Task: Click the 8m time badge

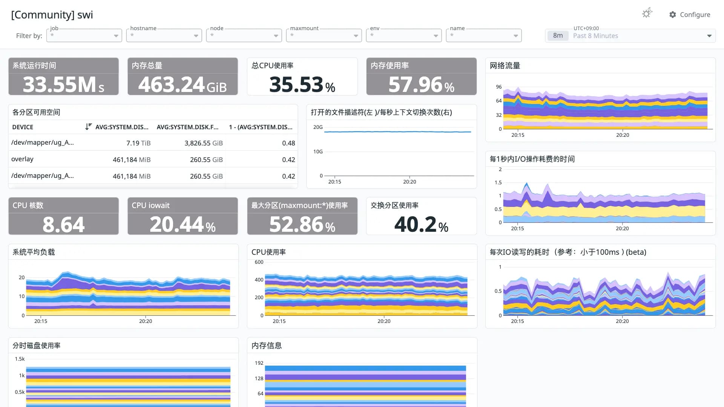Action: tap(558, 36)
